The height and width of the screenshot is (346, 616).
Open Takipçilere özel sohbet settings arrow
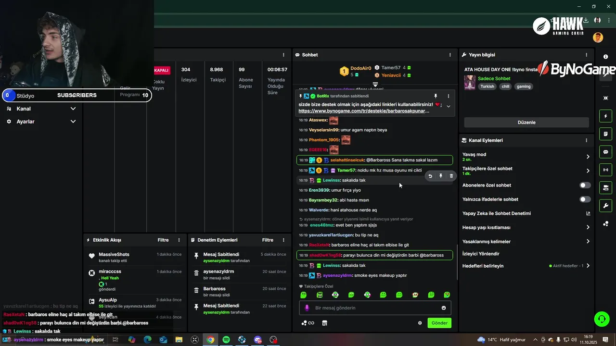[x=588, y=171]
